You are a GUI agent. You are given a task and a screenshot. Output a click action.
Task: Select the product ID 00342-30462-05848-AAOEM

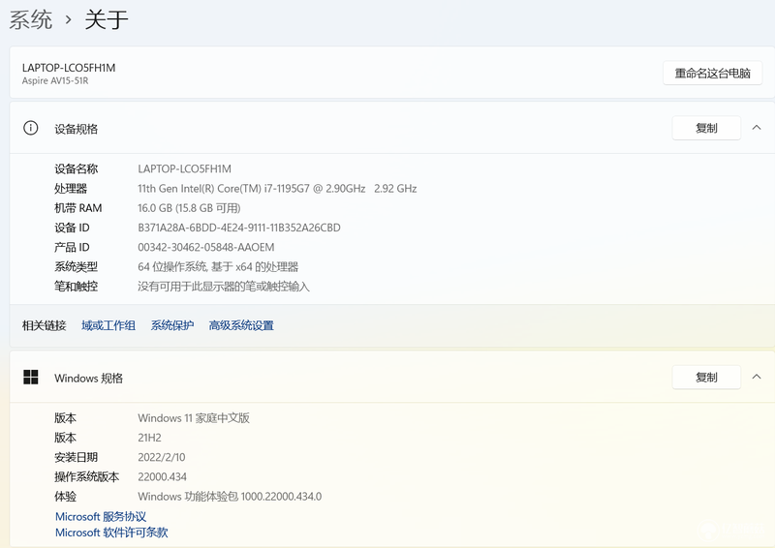pos(206,248)
